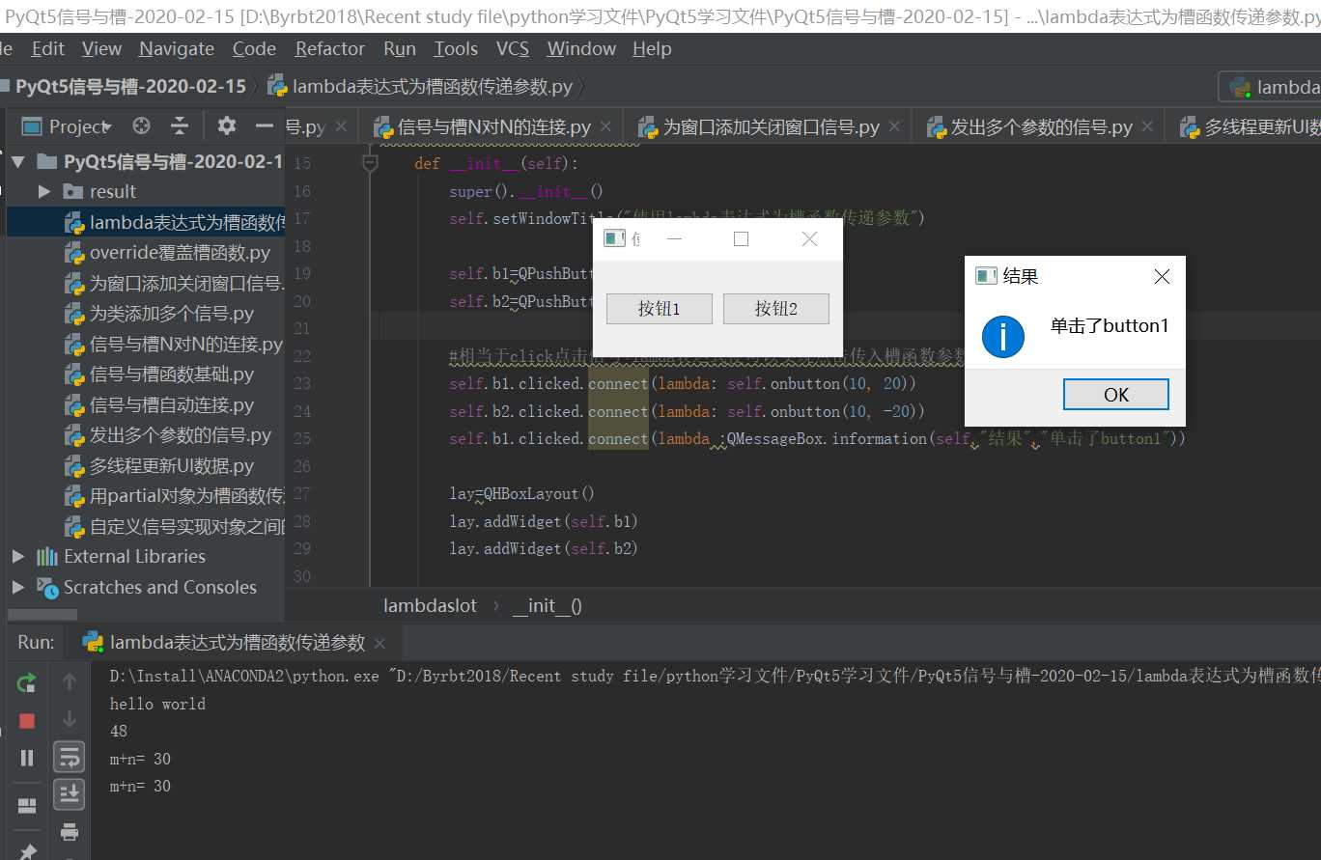This screenshot has width=1321, height=860.
Task: Select 用partial对象为槽函数 file in the tree
Action: click(x=175, y=496)
